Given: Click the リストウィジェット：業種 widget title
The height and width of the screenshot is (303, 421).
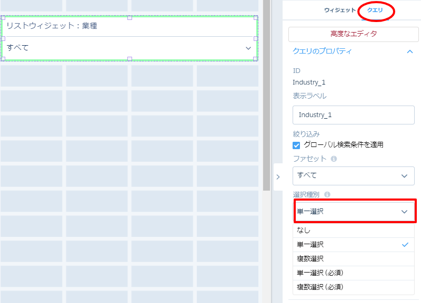Looking at the screenshot, I should coord(52,26).
